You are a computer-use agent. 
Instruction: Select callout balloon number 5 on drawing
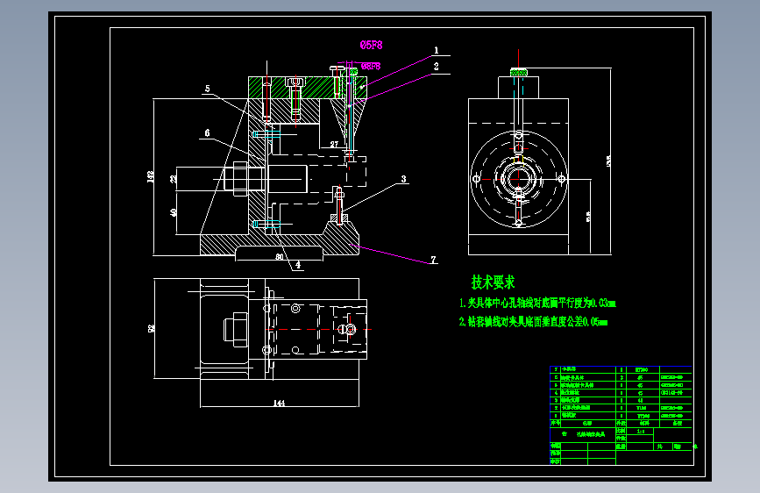coord(208,89)
